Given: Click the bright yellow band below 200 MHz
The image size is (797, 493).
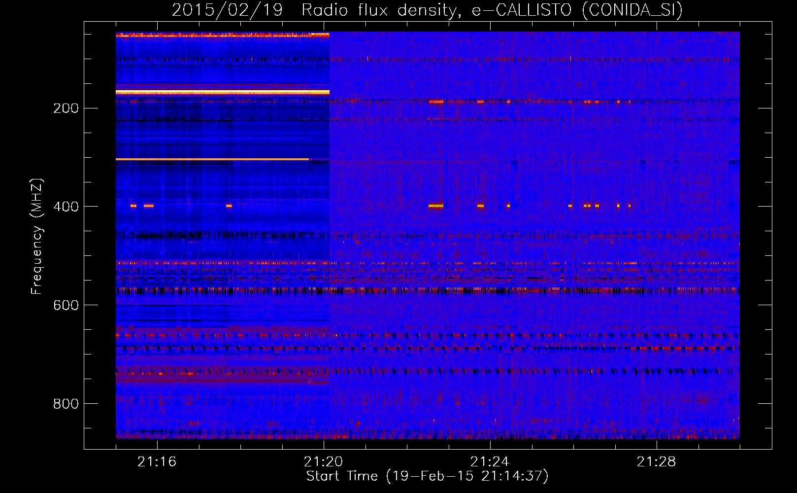Looking at the screenshot, I should pos(222,92).
